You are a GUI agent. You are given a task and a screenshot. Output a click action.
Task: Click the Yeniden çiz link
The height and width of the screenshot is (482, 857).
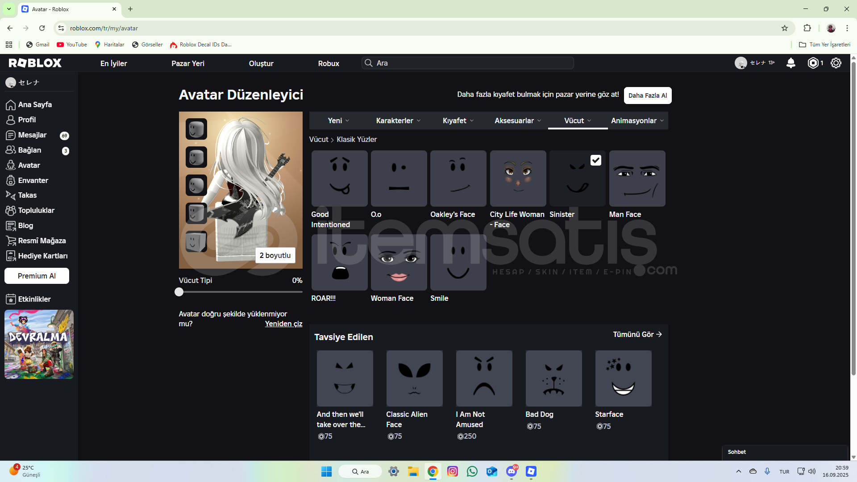[x=283, y=324]
